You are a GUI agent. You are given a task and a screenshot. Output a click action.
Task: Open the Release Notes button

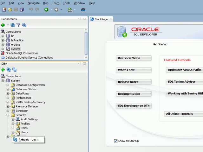coord(134,82)
